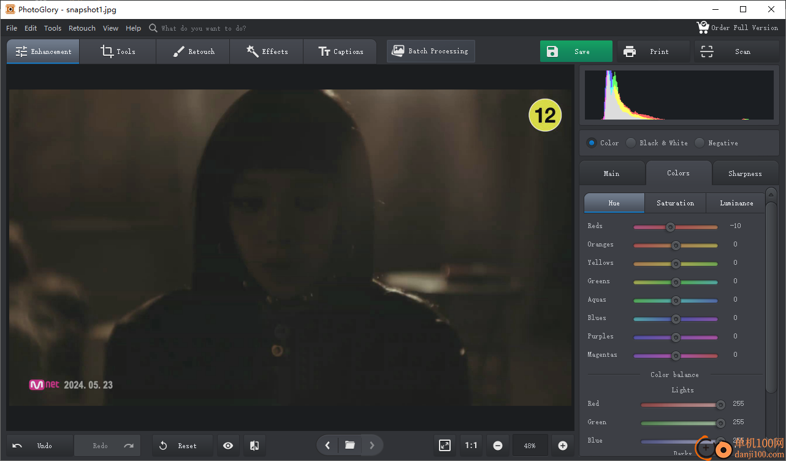Adjust the Lights Green balance slider
The width and height of the screenshot is (786, 461).
pos(682,423)
